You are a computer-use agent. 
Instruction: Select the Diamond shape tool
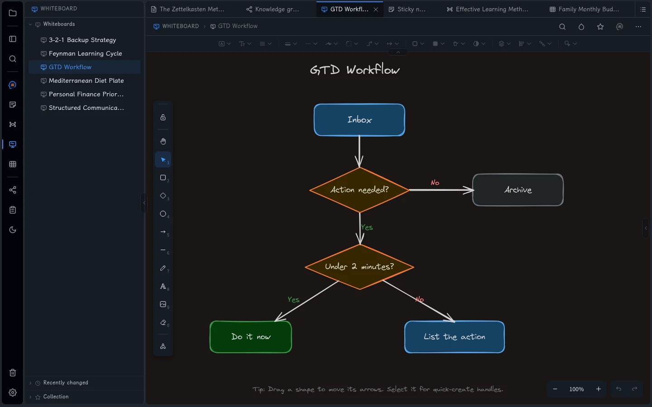(x=163, y=196)
